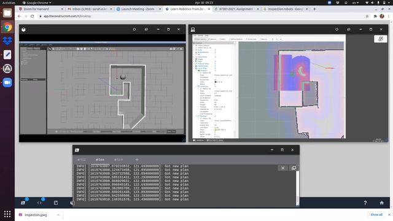Open a new terminal tab with plus
The height and width of the screenshot is (221, 393).
tap(136, 160)
